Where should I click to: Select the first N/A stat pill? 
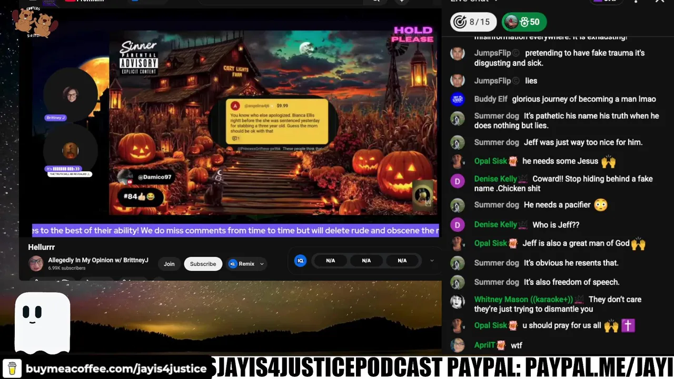tap(331, 261)
